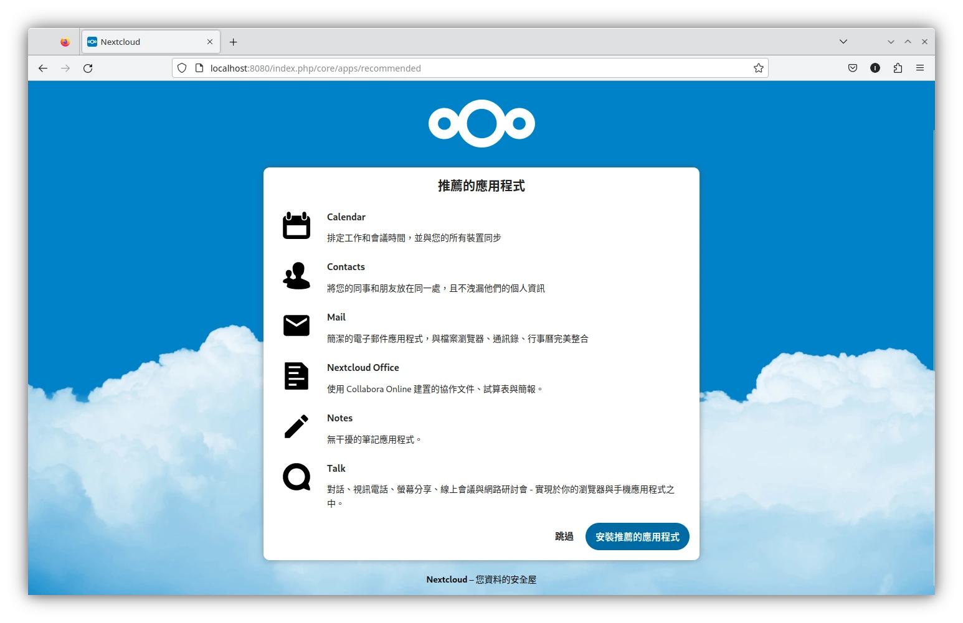Go back to the previous page
Screen dimensions: 963x623
coord(43,68)
